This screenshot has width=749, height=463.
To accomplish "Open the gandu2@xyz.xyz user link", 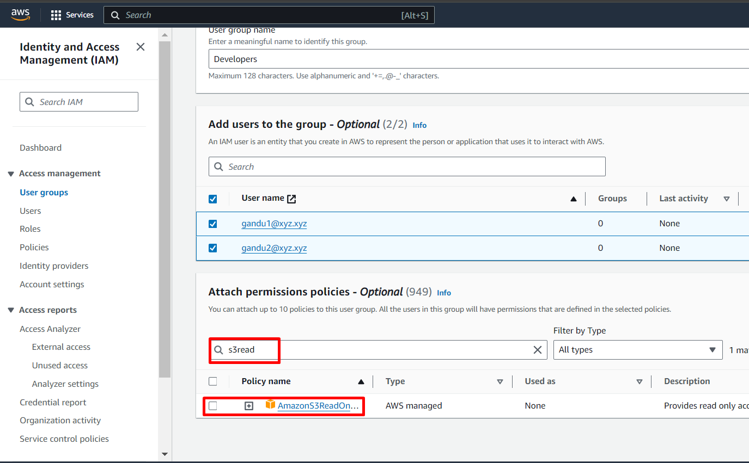I will point(274,248).
